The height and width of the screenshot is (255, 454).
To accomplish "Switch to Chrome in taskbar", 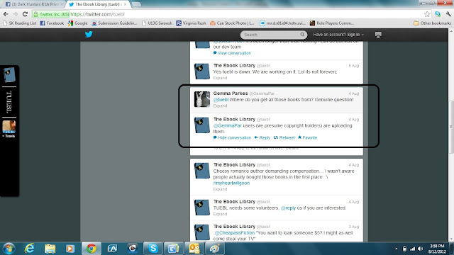I will (92, 249).
